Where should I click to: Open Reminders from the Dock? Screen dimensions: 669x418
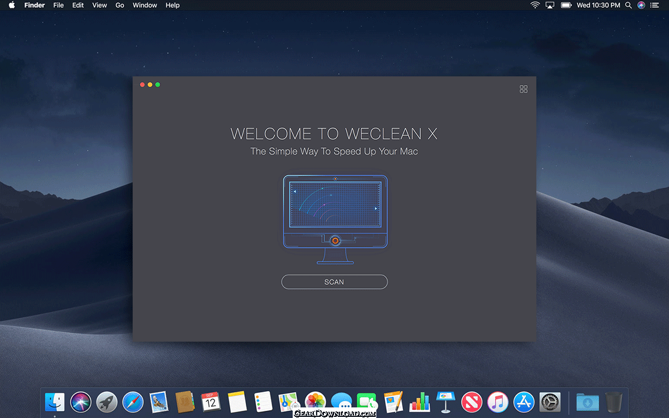click(263, 401)
